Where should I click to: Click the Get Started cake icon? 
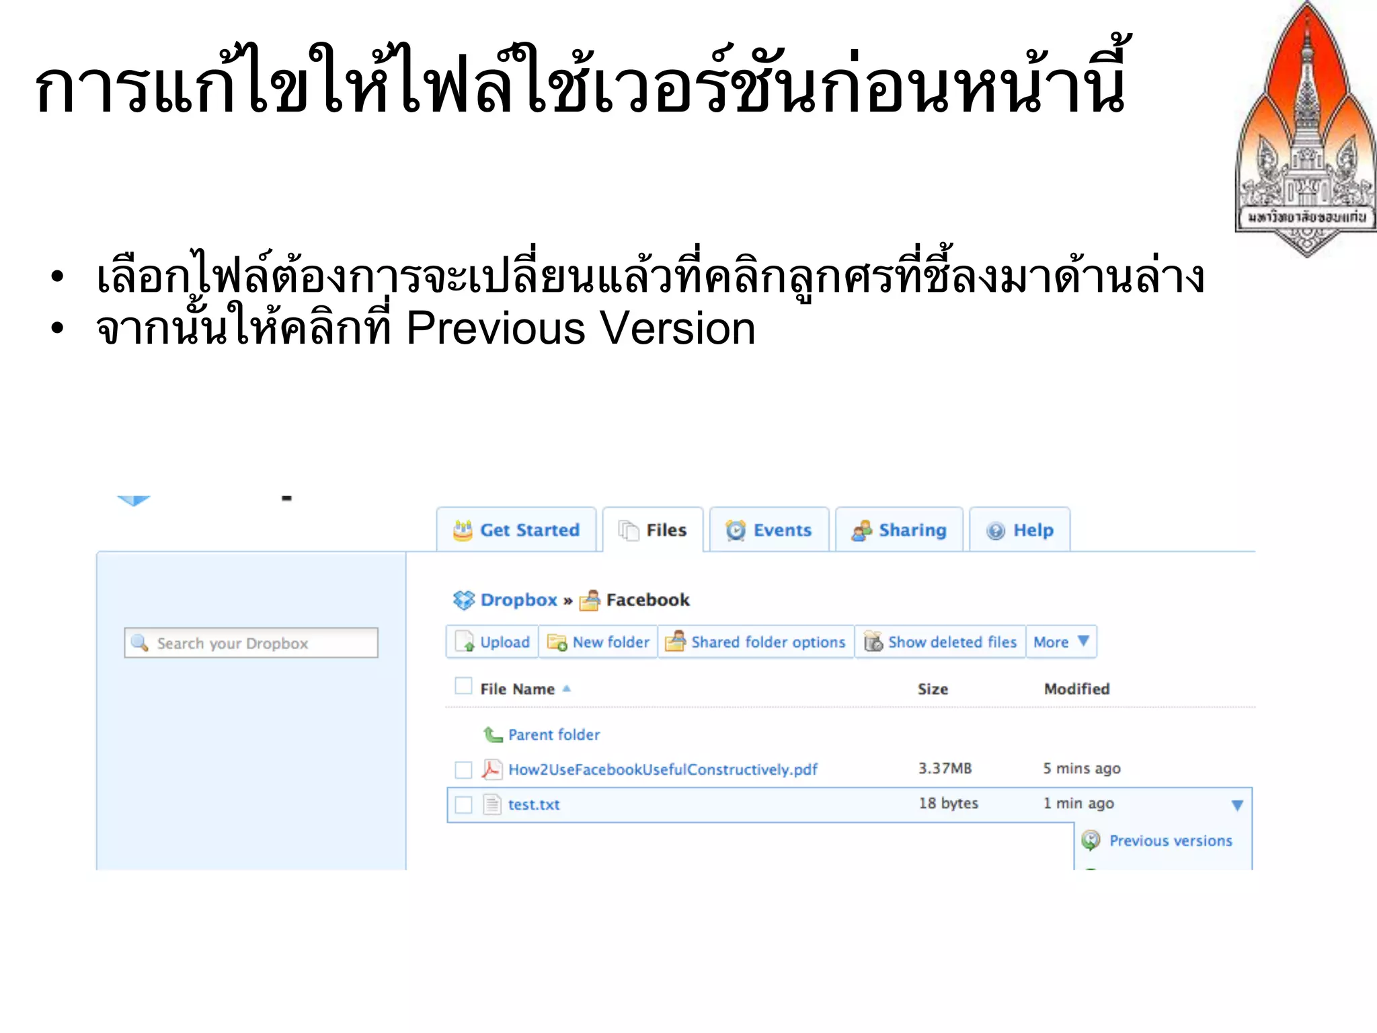pos(463,531)
